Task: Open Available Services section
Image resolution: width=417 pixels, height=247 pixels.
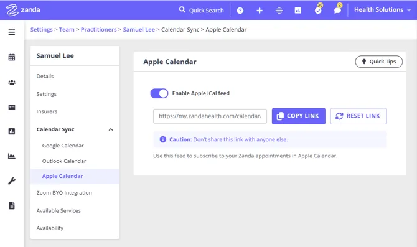Action: coord(59,210)
